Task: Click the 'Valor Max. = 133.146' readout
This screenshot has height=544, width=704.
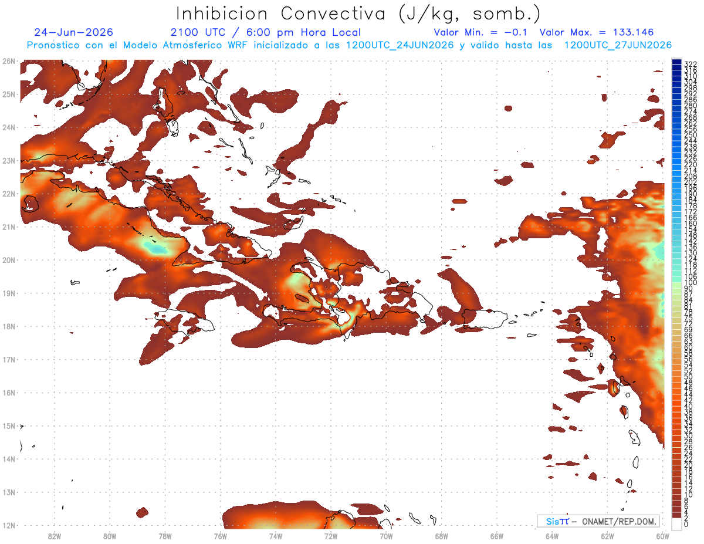Action: (596, 32)
